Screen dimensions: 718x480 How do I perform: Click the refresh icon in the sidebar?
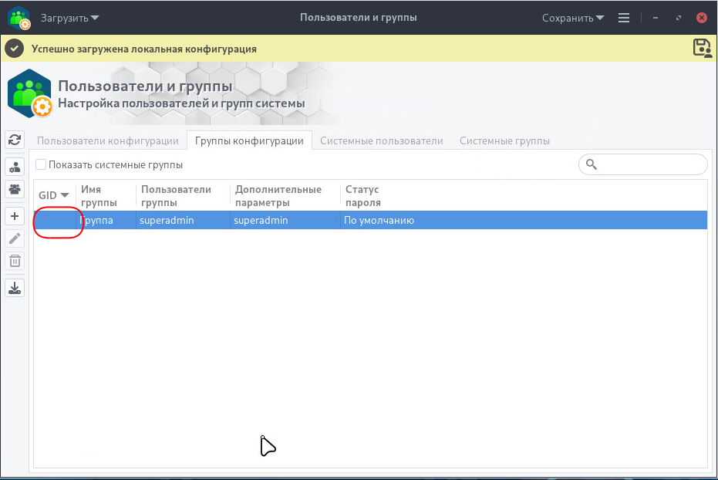pyautogui.click(x=15, y=140)
